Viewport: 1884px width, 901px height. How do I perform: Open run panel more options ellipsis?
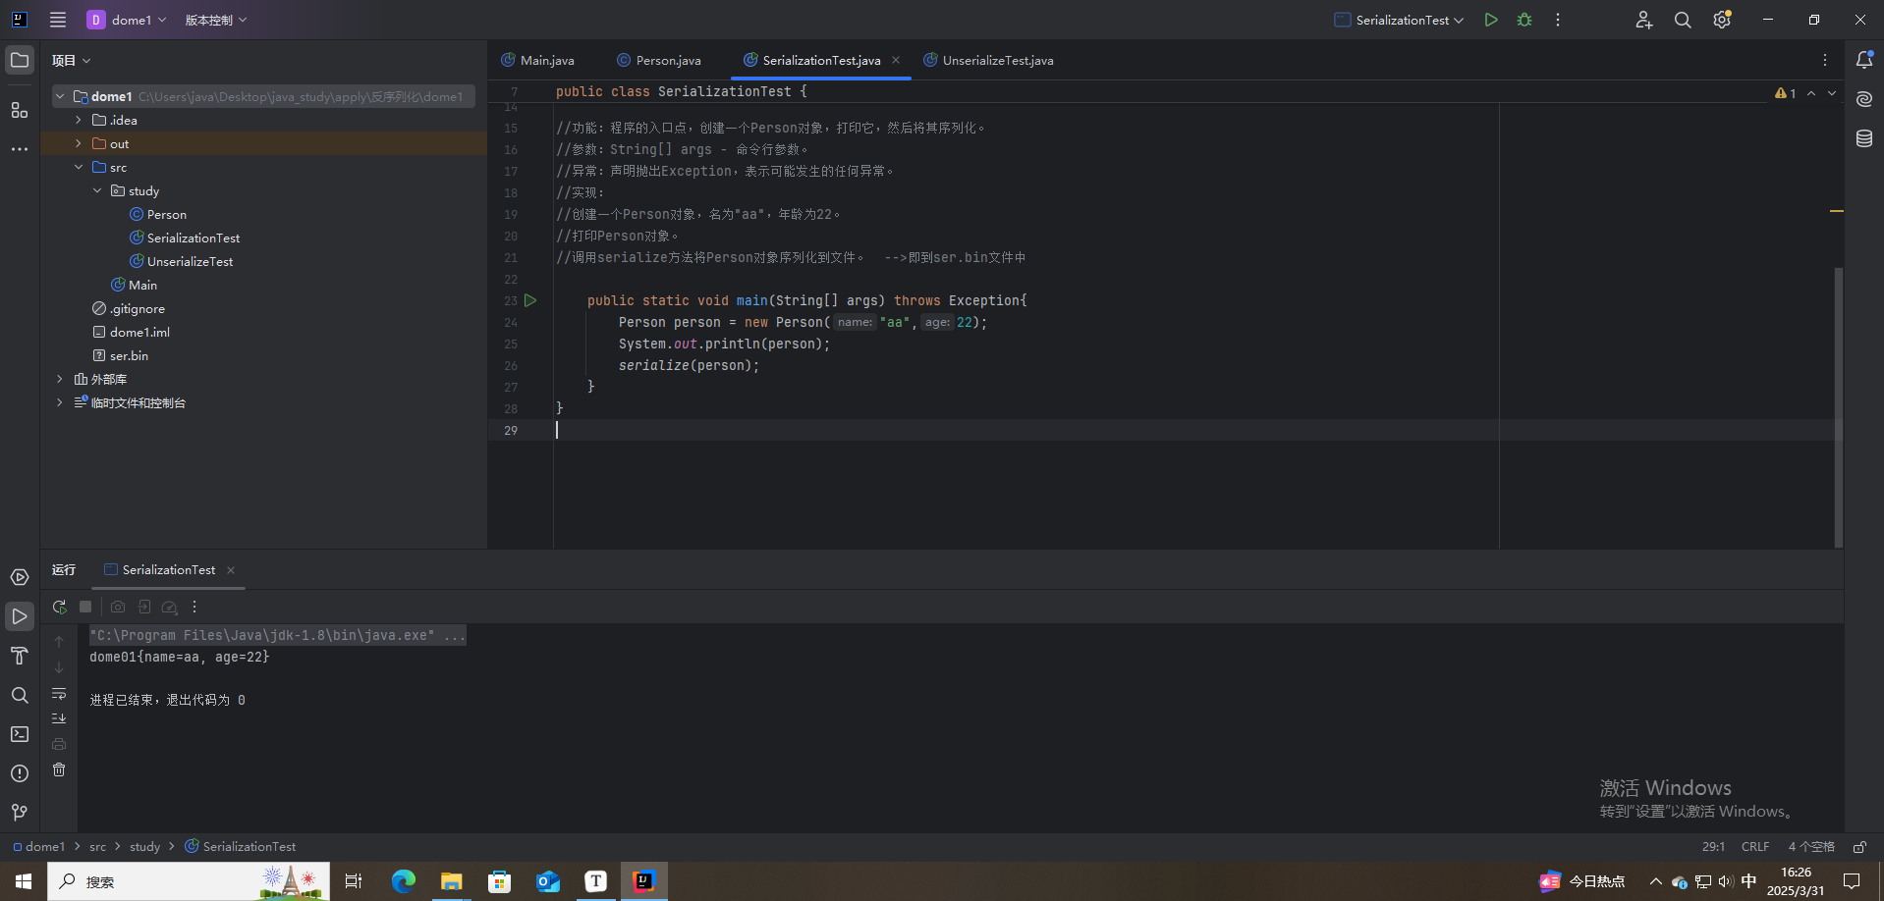[x=194, y=607]
